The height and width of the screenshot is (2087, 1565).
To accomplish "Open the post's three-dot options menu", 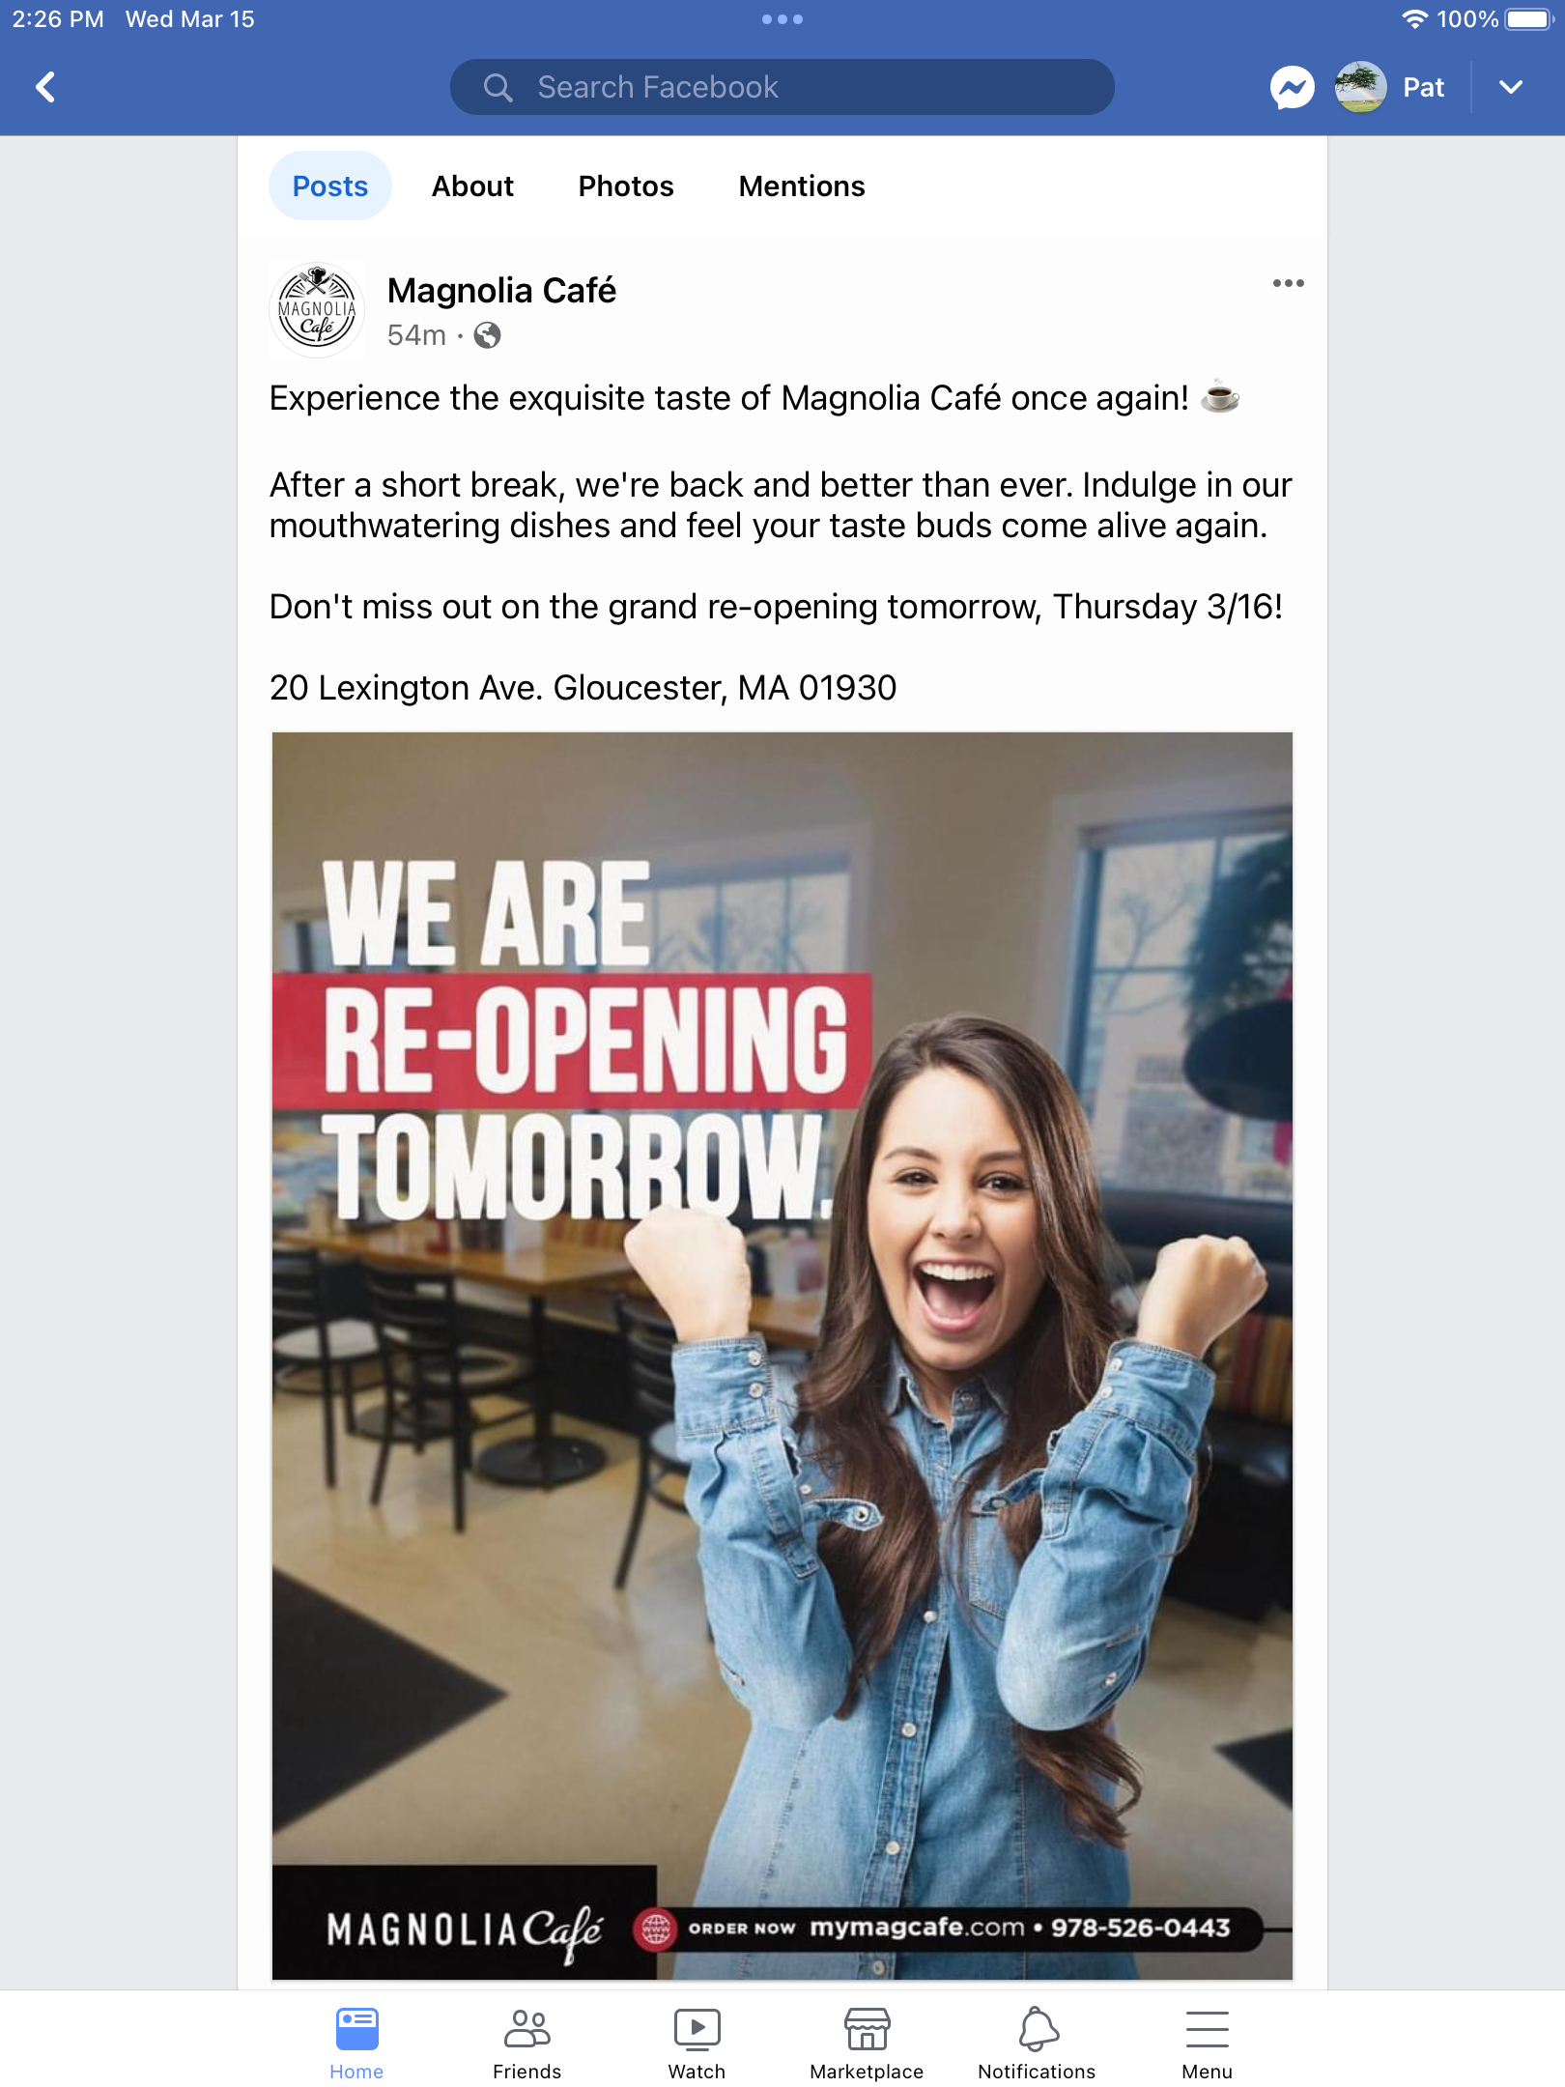I will [x=1288, y=283].
